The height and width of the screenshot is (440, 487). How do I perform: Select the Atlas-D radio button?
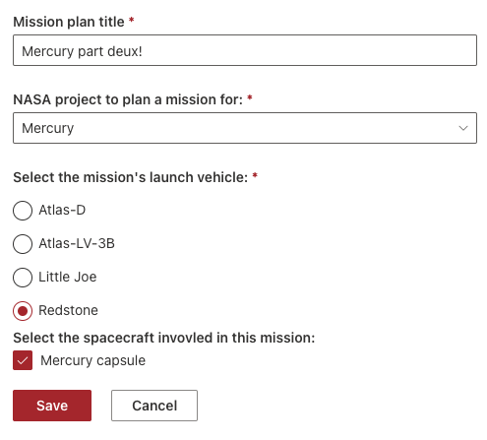point(23,211)
